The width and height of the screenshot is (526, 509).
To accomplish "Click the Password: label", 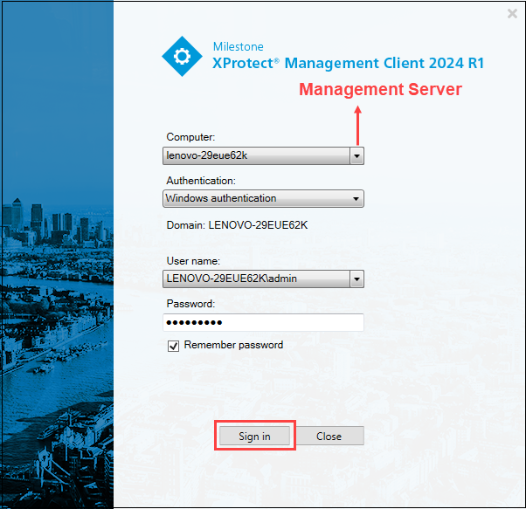I will pyautogui.click(x=190, y=304).
